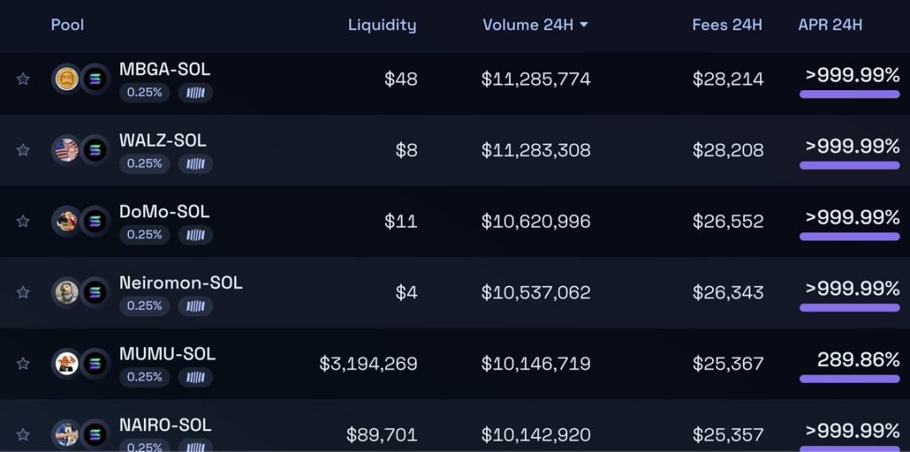Image resolution: width=910 pixels, height=452 pixels.
Task: Star the WALZ-SOL pool
Action: [x=23, y=150]
